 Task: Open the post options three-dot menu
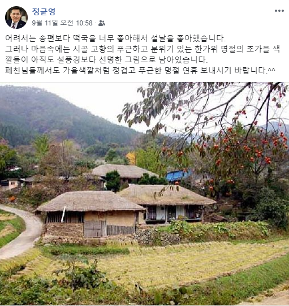pyautogui.click(x=279, y=11)
